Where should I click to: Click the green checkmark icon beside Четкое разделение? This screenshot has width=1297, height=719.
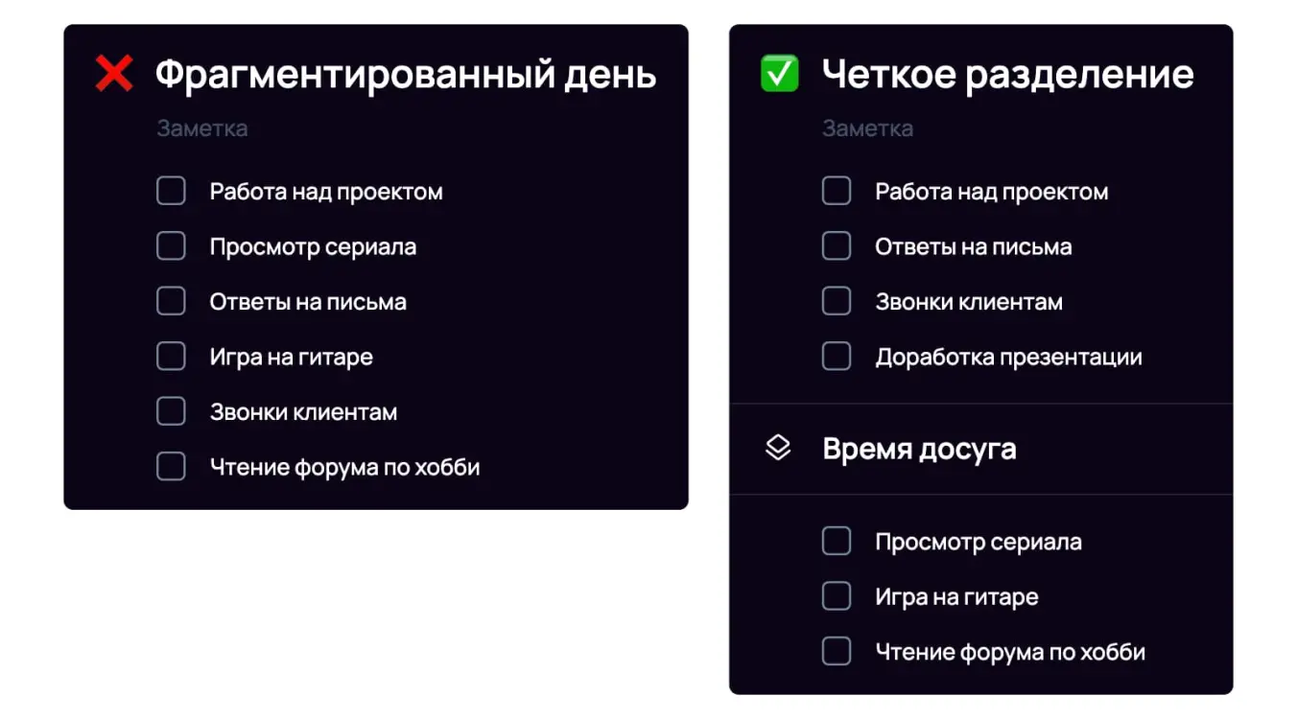pyautogui.click(x=778, y=73)
